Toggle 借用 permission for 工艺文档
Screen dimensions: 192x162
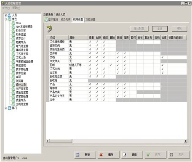pyautogui.click(x=125, y=69)
